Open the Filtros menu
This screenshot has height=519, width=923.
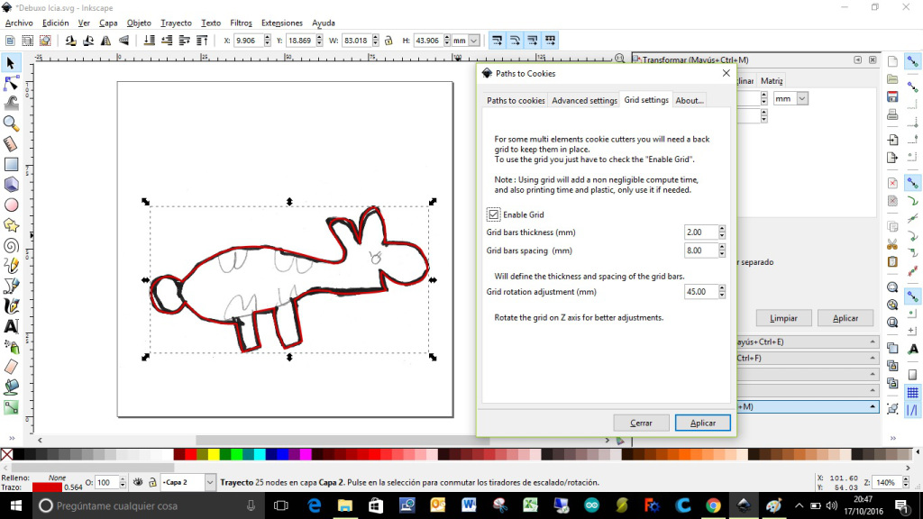tap(241, 23)
